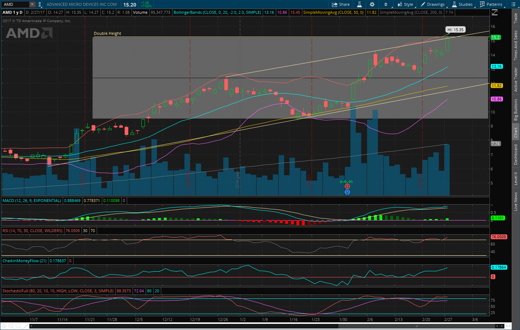Click the list menu icon at top right

pos(513,4)
